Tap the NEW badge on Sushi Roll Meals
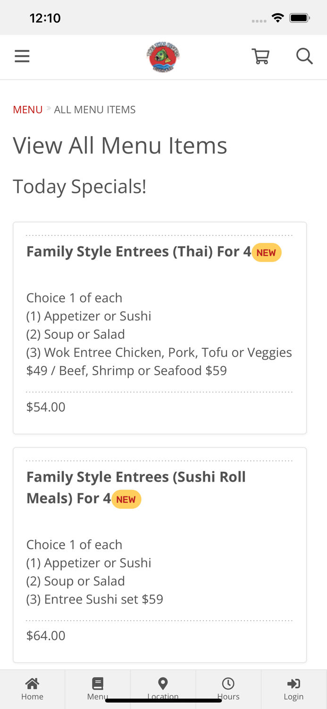 (x=126, y=499)
